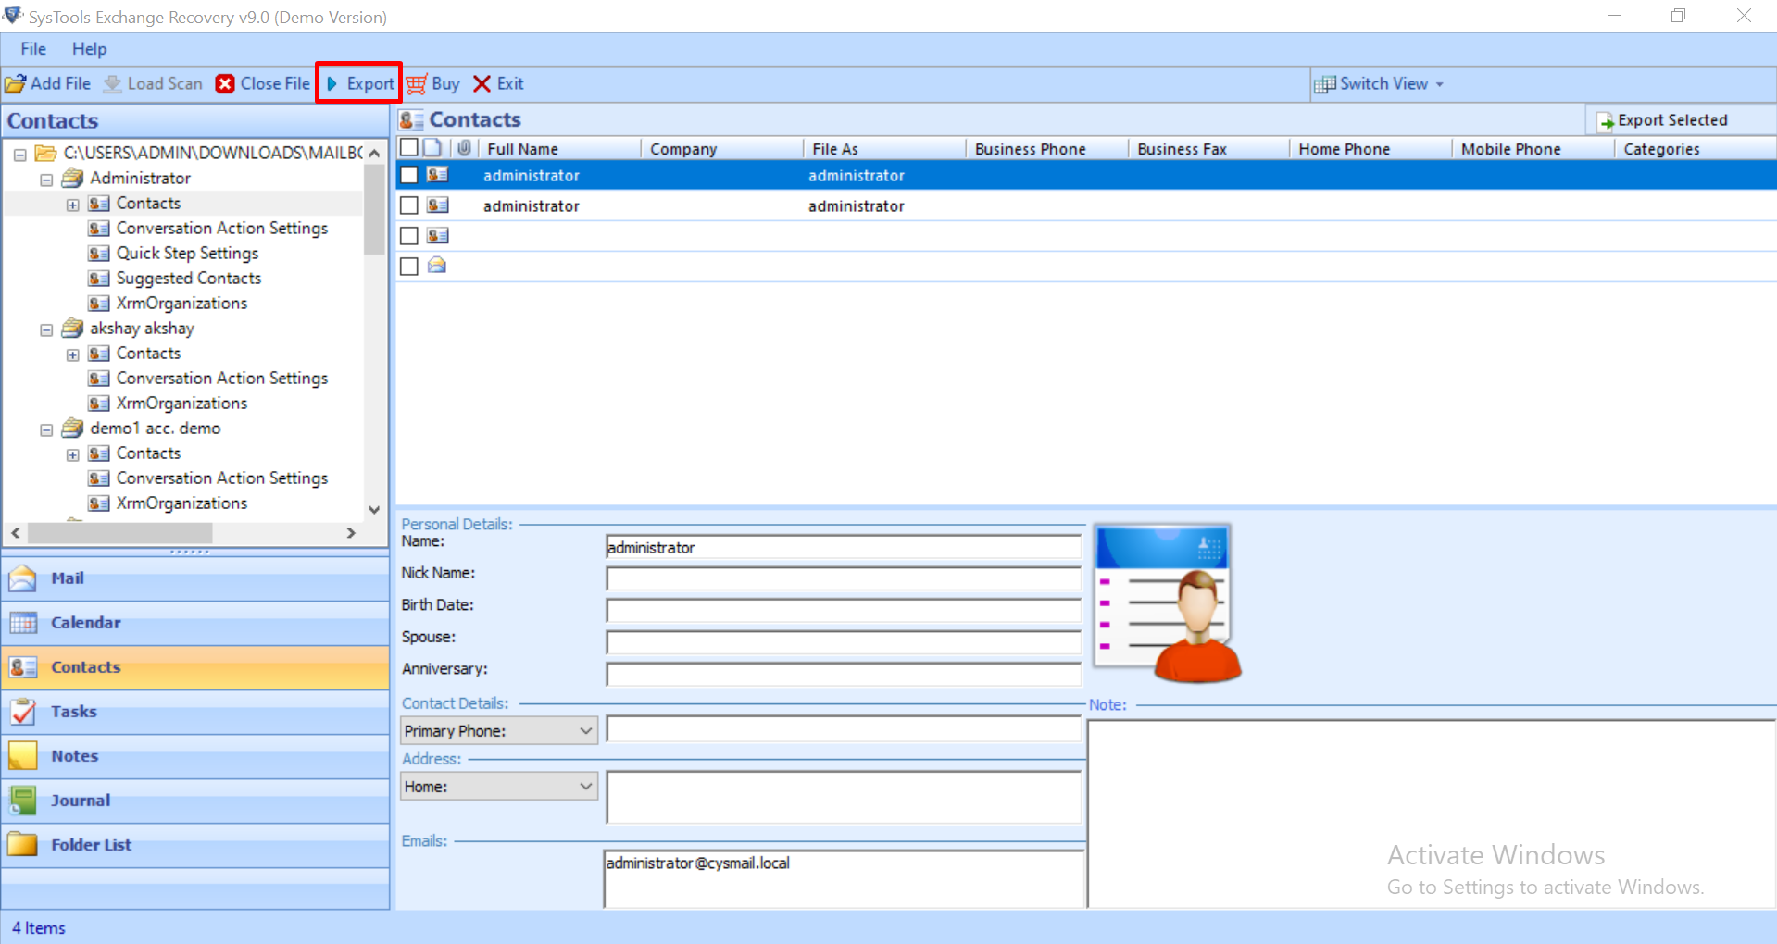Click the Administrator mailbox icon in tree

tap(72, 178)
